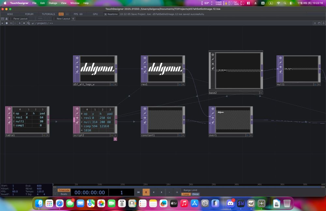Image resolution: width=326 pixels, height=211 pixels.
Task: Add a layout with New Layout plus
Action: click(73, 19)
